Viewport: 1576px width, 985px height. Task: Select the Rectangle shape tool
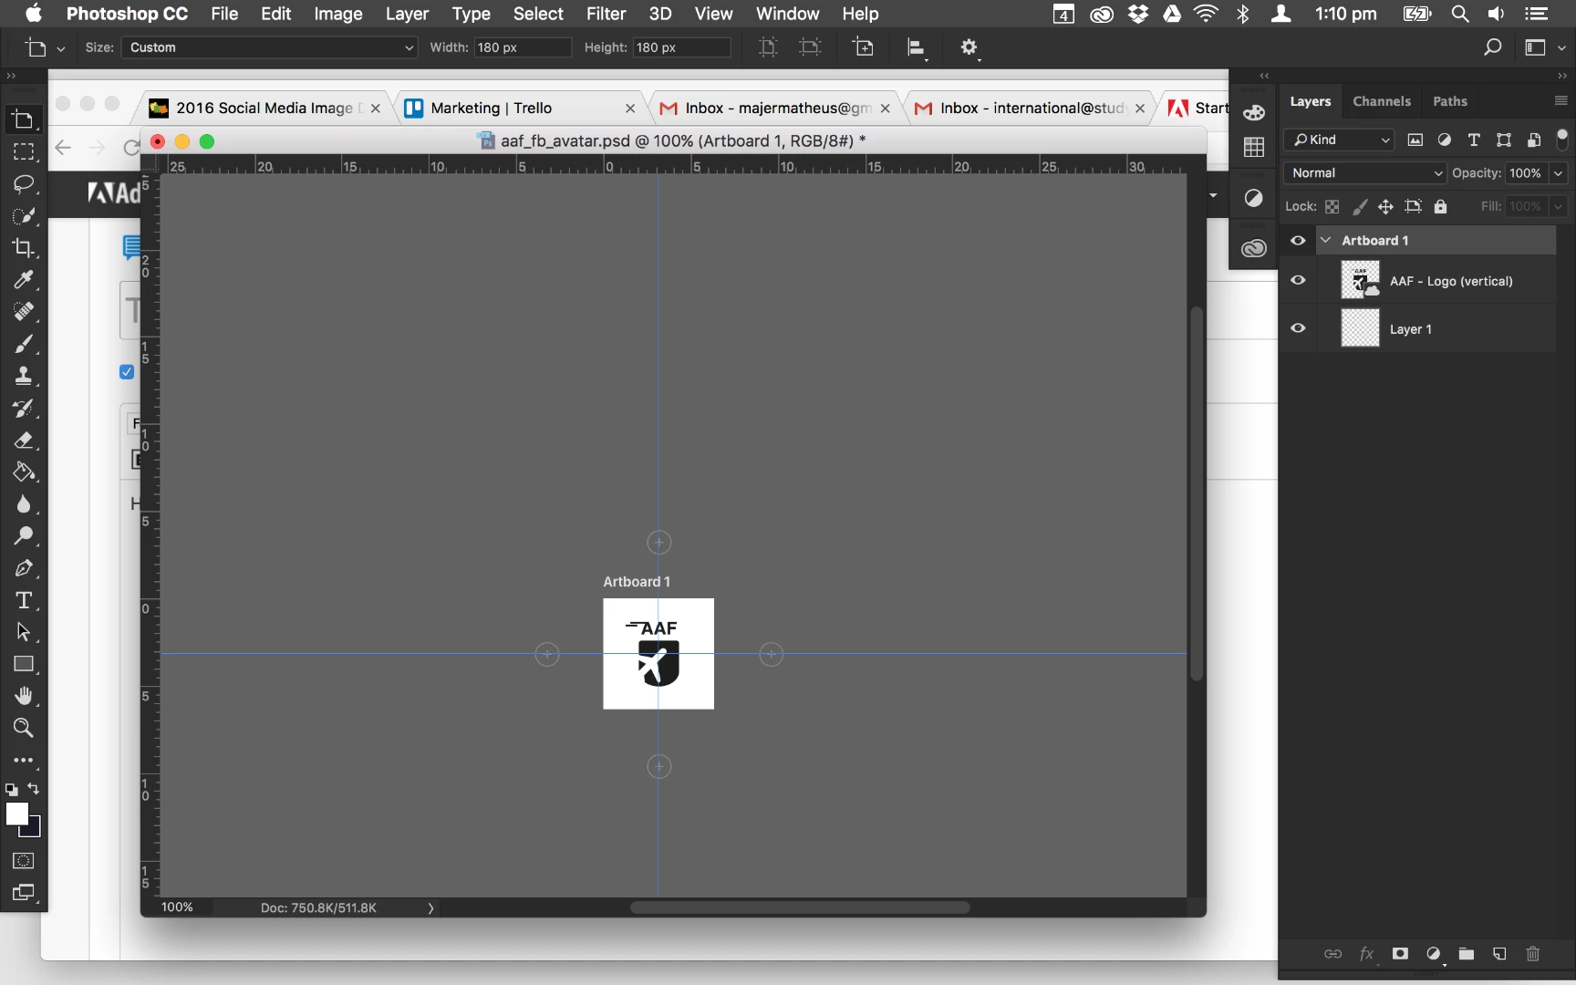[24, 664]
